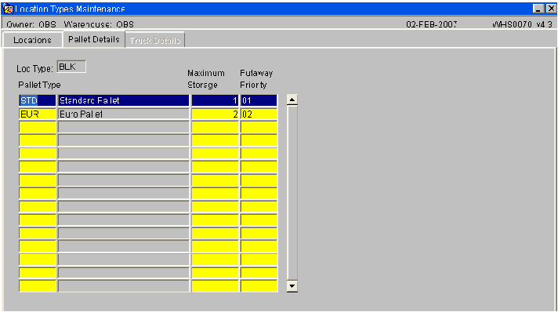Click the Pallet Type column header

coord(39,85)
